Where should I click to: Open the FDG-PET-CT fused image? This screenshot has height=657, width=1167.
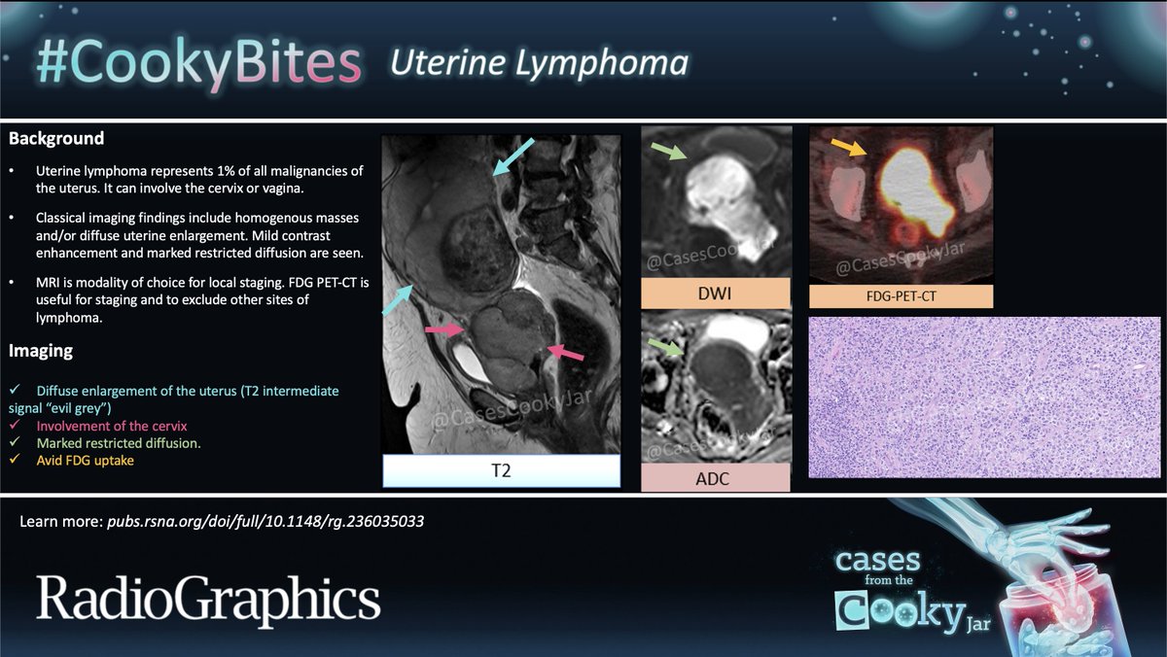[x=902, y=204]
